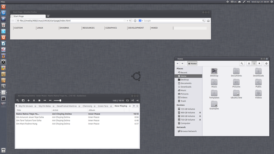Viewport: 274px width, 154px height.
Task: Click the open files icon in Audacious
Action: point(23,101)
